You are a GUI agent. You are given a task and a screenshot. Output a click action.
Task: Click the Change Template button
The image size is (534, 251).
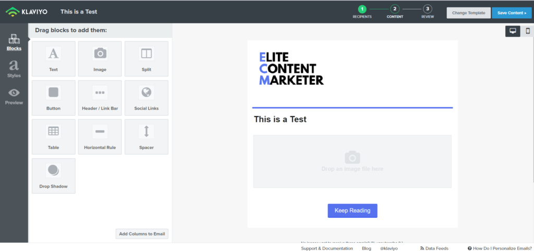pyautogui.click(x=469, y=13)
